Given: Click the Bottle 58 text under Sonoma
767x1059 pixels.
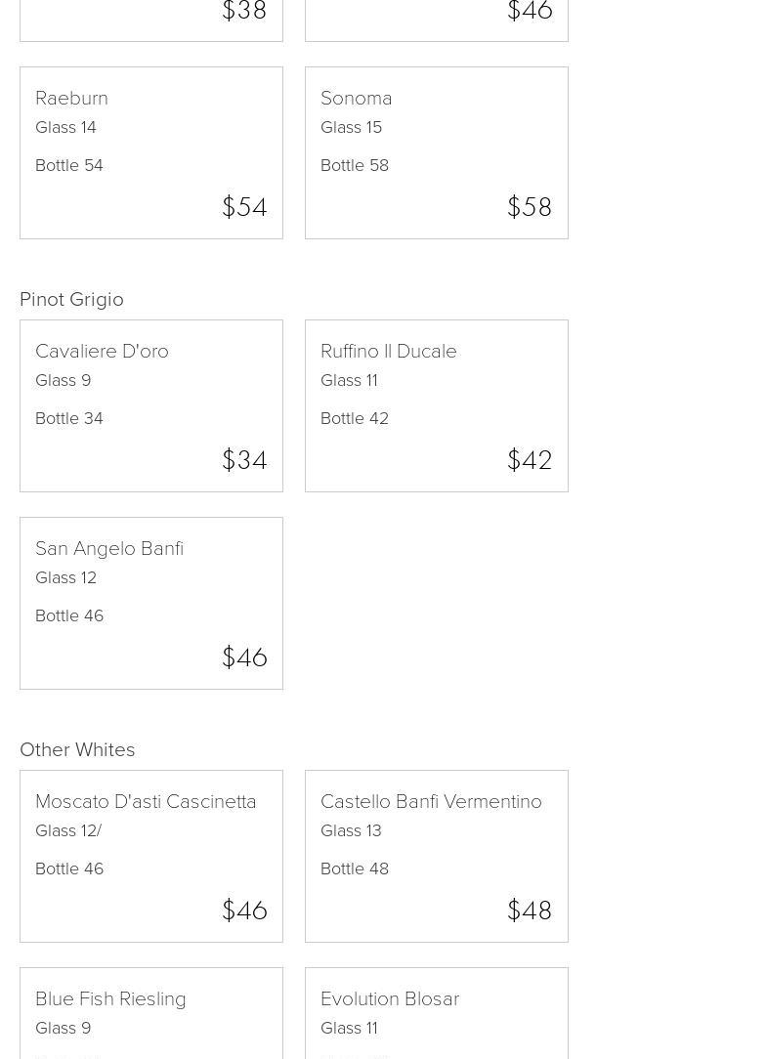Looking at the screenshot, I should pos(355,165).
